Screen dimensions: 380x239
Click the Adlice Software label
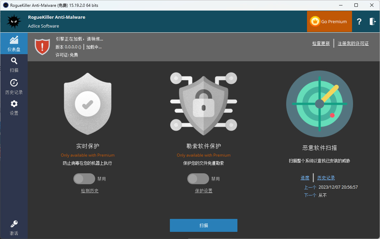(43, 26)
